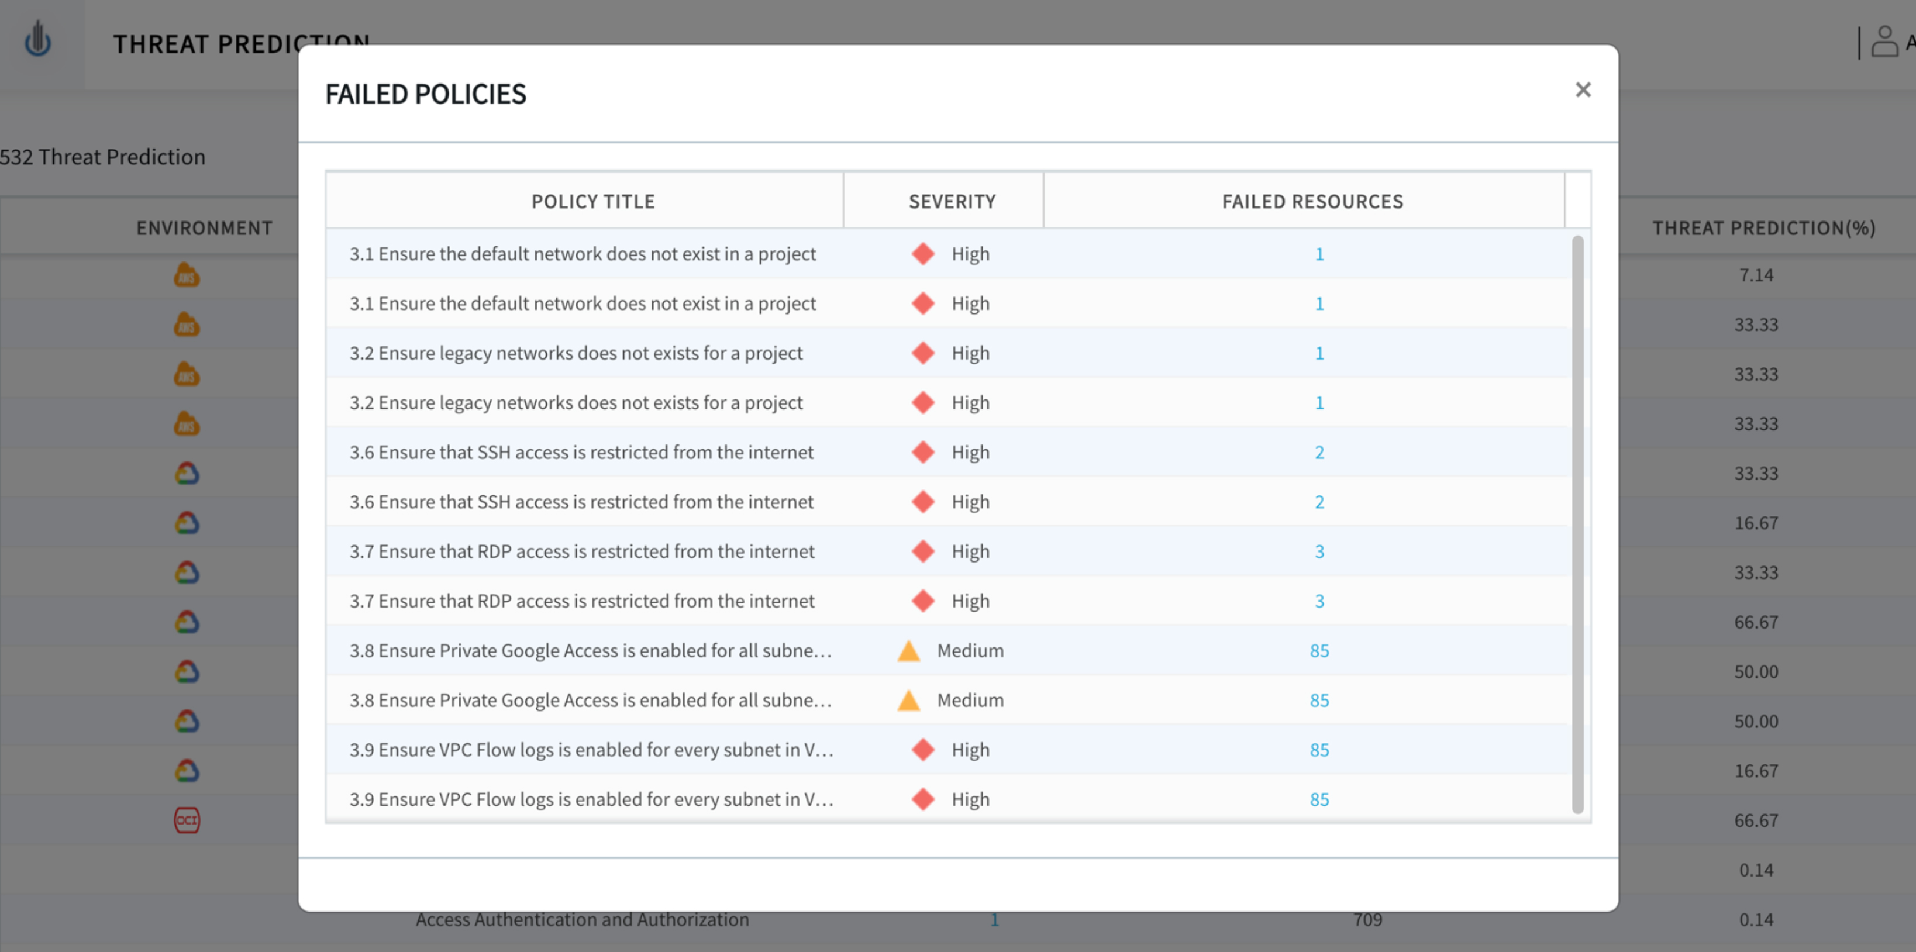1916x952 pixels.
Task: Click the dialog vertical scrollbar
Action: coord(1577,525)
